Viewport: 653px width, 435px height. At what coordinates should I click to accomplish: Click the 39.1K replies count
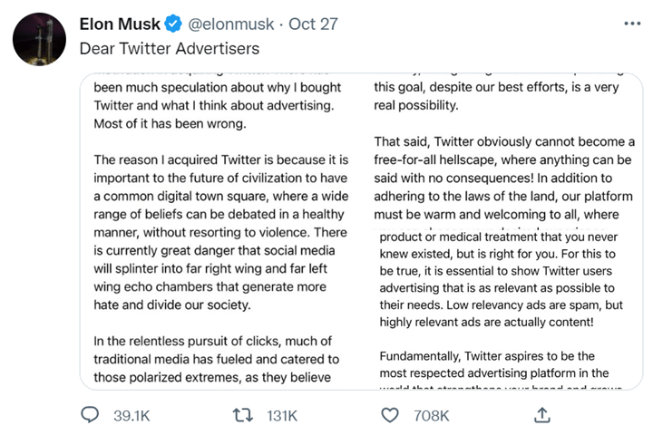[x=132, y=415]
